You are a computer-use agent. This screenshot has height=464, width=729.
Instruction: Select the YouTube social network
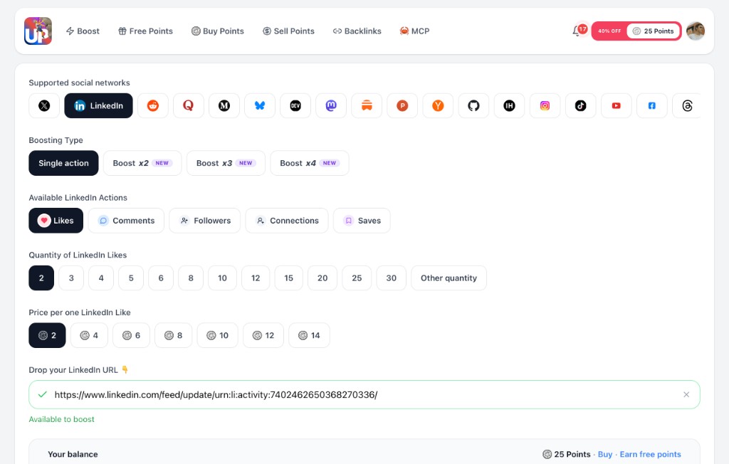click(616, 105)
